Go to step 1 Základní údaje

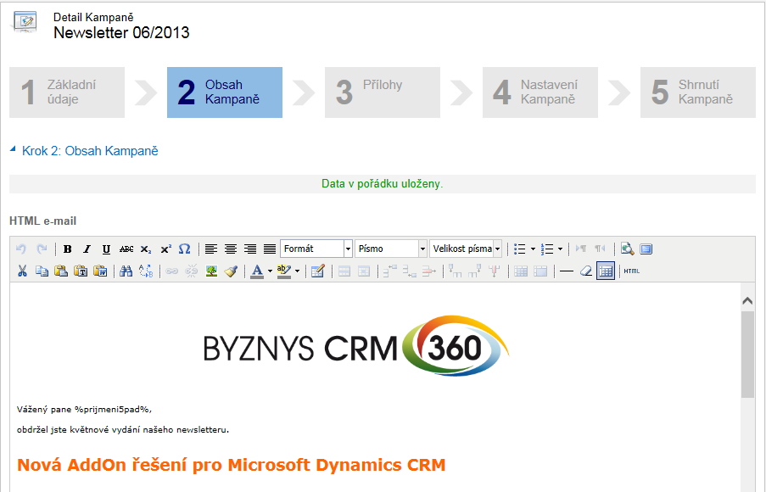[67, 92]
